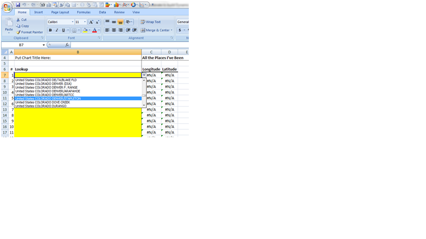This screenshot has width=426, height=239.
Task: Click the validation list scrollbar thumb
Action: pos(144,95)
